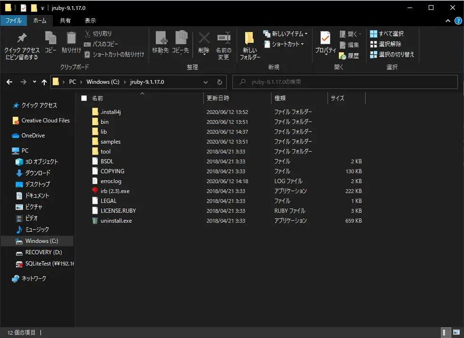464x338 pixels.
Task: Click the コピー icon in ribbon
Action: pyautogui.click(x=51, y=38)
